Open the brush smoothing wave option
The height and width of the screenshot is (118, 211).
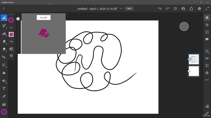[11, 42]
